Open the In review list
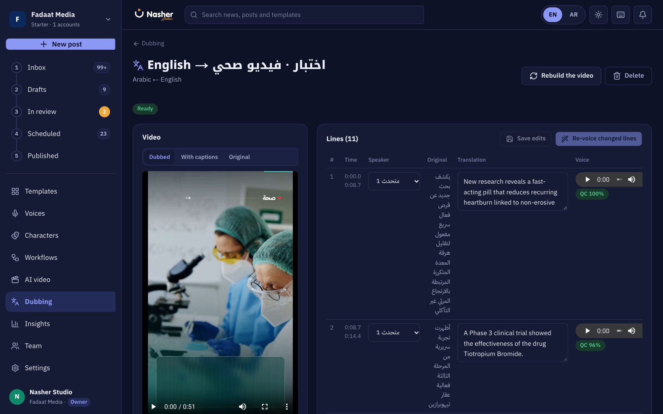 pyautogui.click(x=60, y=112)
